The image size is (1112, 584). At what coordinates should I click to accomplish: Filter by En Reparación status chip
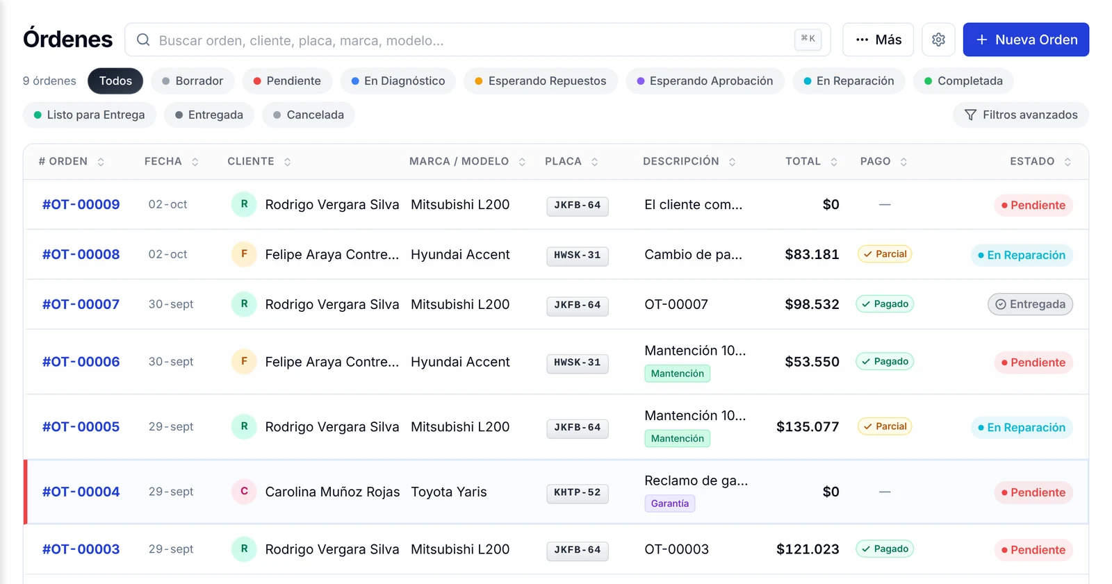coord(849,81)
